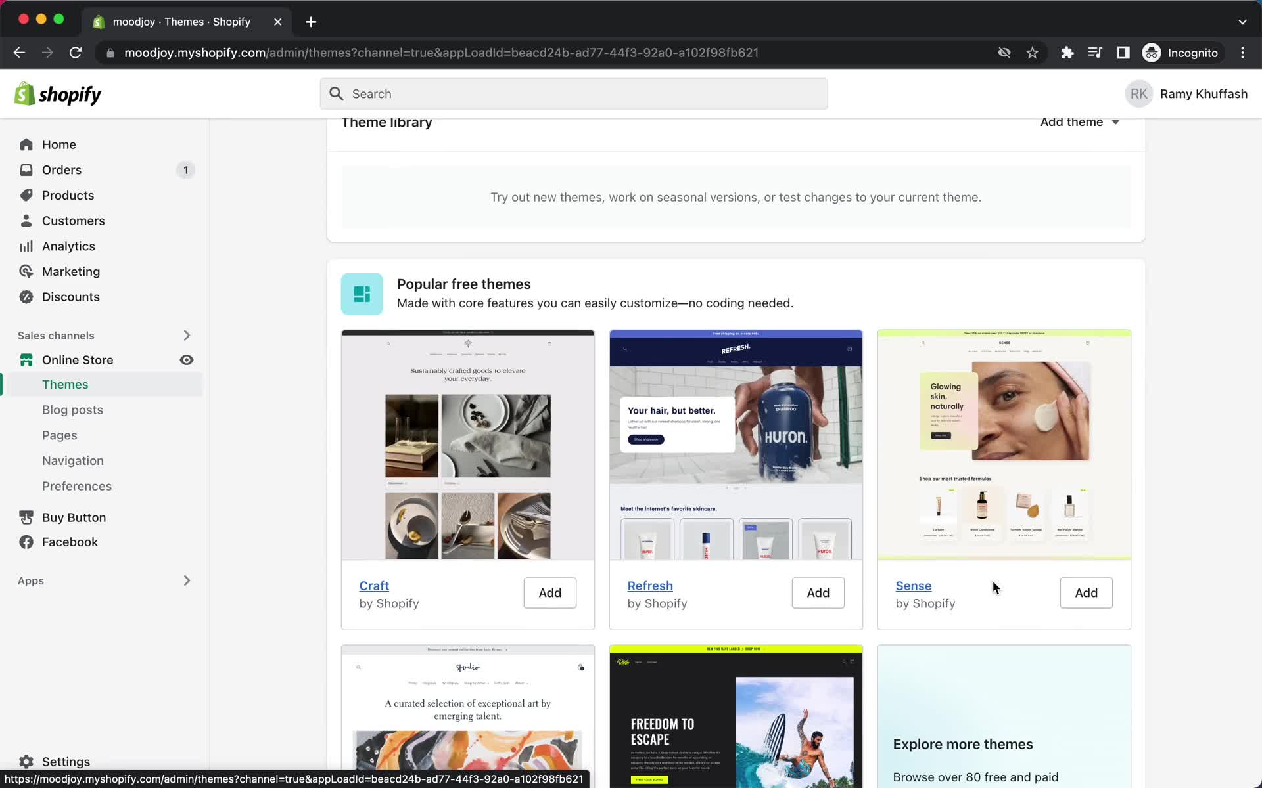Click the Refresh theme preview thumbnail
The image size is (1262, 788).
click(x=736, y=445)
